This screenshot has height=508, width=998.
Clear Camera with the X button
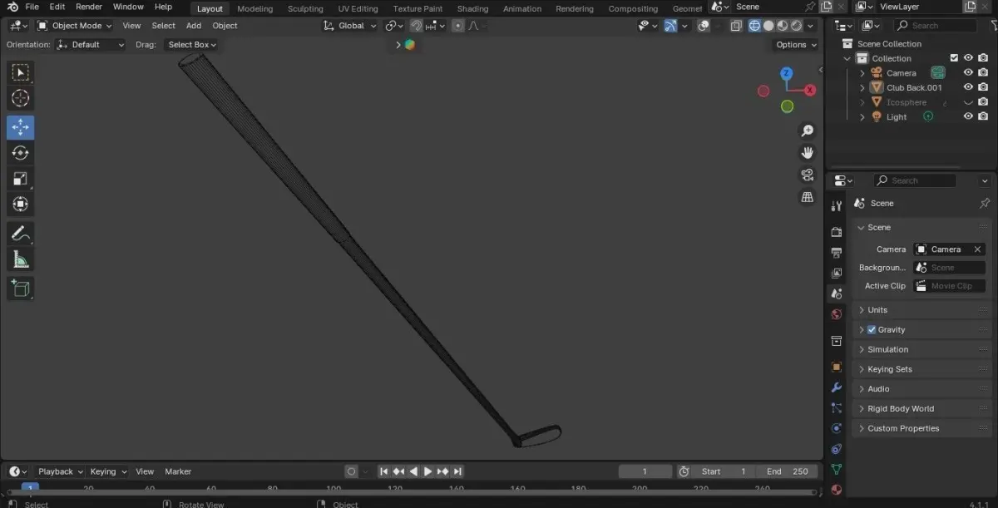click(x=978, y=249)
